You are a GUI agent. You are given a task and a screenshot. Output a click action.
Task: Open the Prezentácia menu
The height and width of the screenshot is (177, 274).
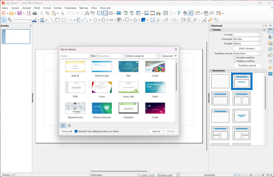pos(70,8)
